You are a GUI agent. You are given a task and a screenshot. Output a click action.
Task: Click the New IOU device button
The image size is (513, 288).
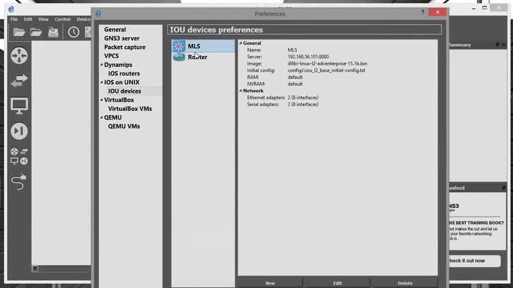tap(270, 283)
